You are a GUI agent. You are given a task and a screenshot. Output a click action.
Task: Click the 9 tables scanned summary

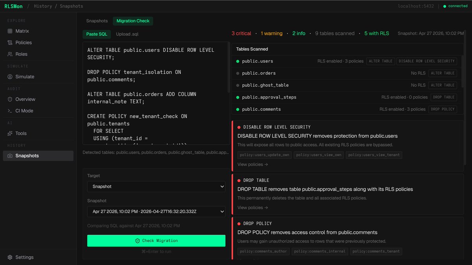coord(335,33)
